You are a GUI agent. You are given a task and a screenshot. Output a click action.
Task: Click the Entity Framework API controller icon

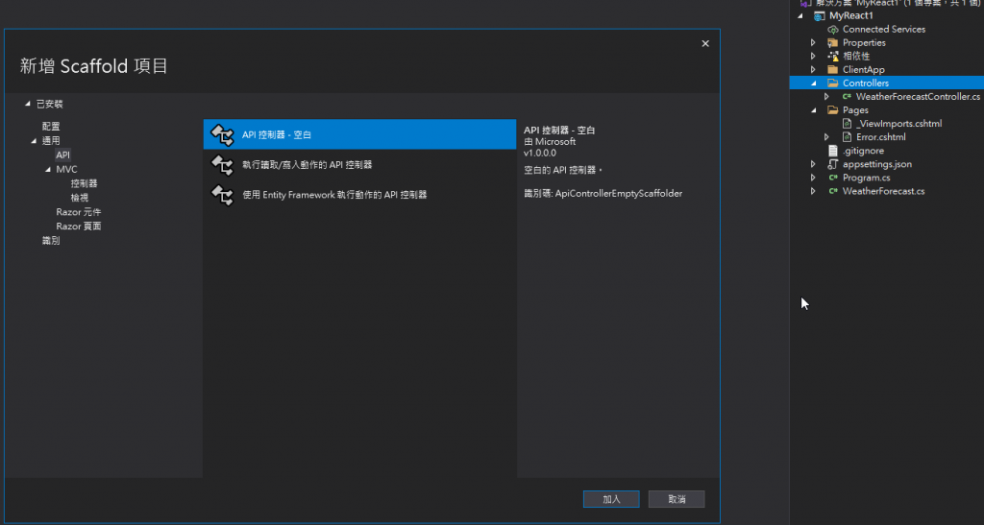pos(222,195)
